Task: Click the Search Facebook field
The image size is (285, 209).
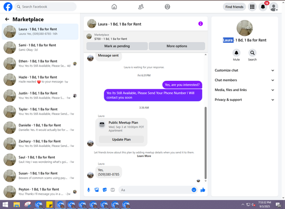Action: (46, 7)
